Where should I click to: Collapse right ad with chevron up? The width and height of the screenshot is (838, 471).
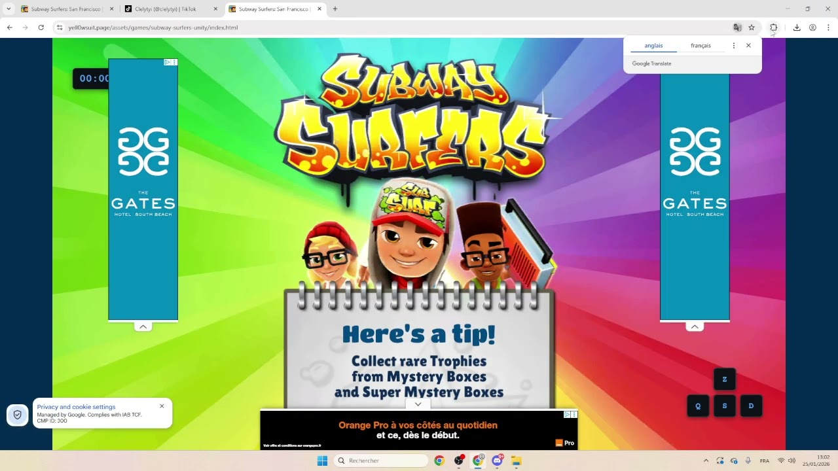[695, 326]
